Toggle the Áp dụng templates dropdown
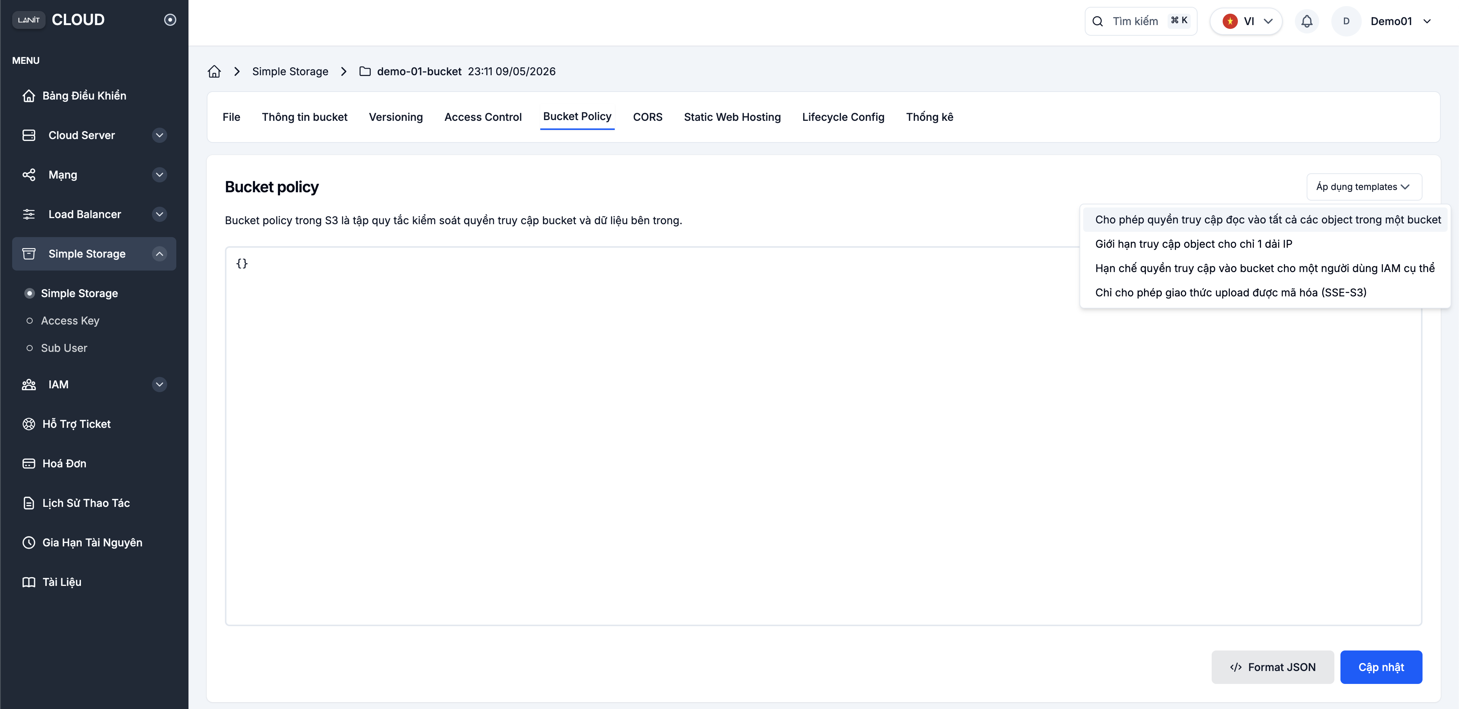This screenshot has width=1459, height=709. coord(1364,187)
